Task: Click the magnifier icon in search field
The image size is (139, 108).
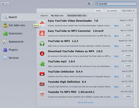Action: (97, 4)
